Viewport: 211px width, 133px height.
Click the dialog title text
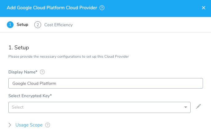(52, 8)
